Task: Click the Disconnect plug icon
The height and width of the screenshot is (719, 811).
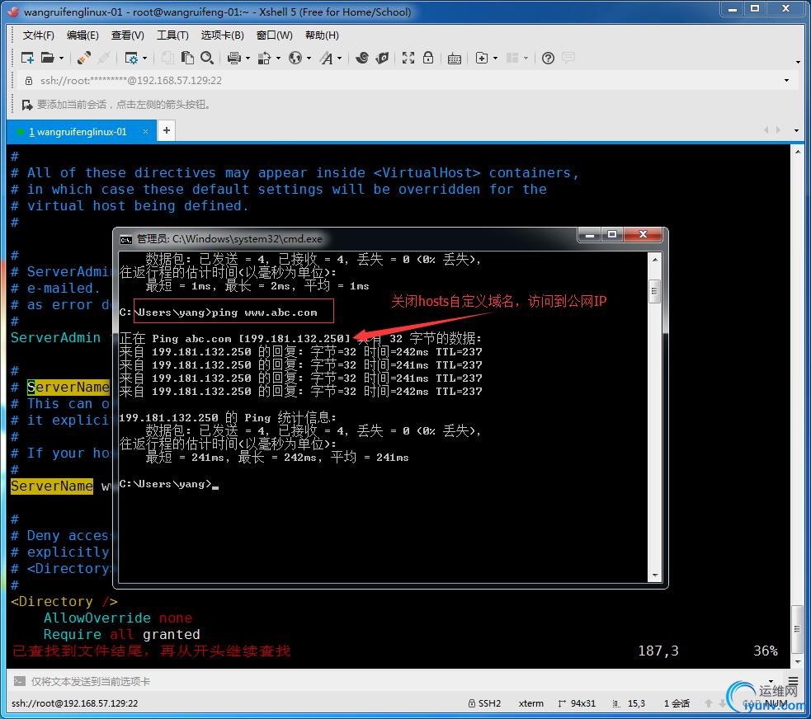Action: click(84, 58)
